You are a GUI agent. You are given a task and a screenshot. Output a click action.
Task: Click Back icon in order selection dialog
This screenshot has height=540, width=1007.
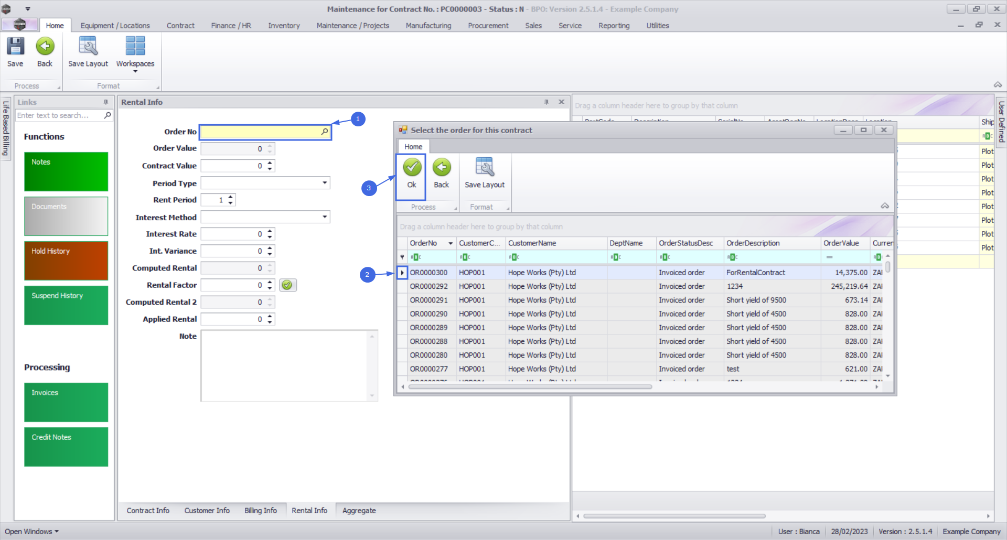[x=442, y=167]
